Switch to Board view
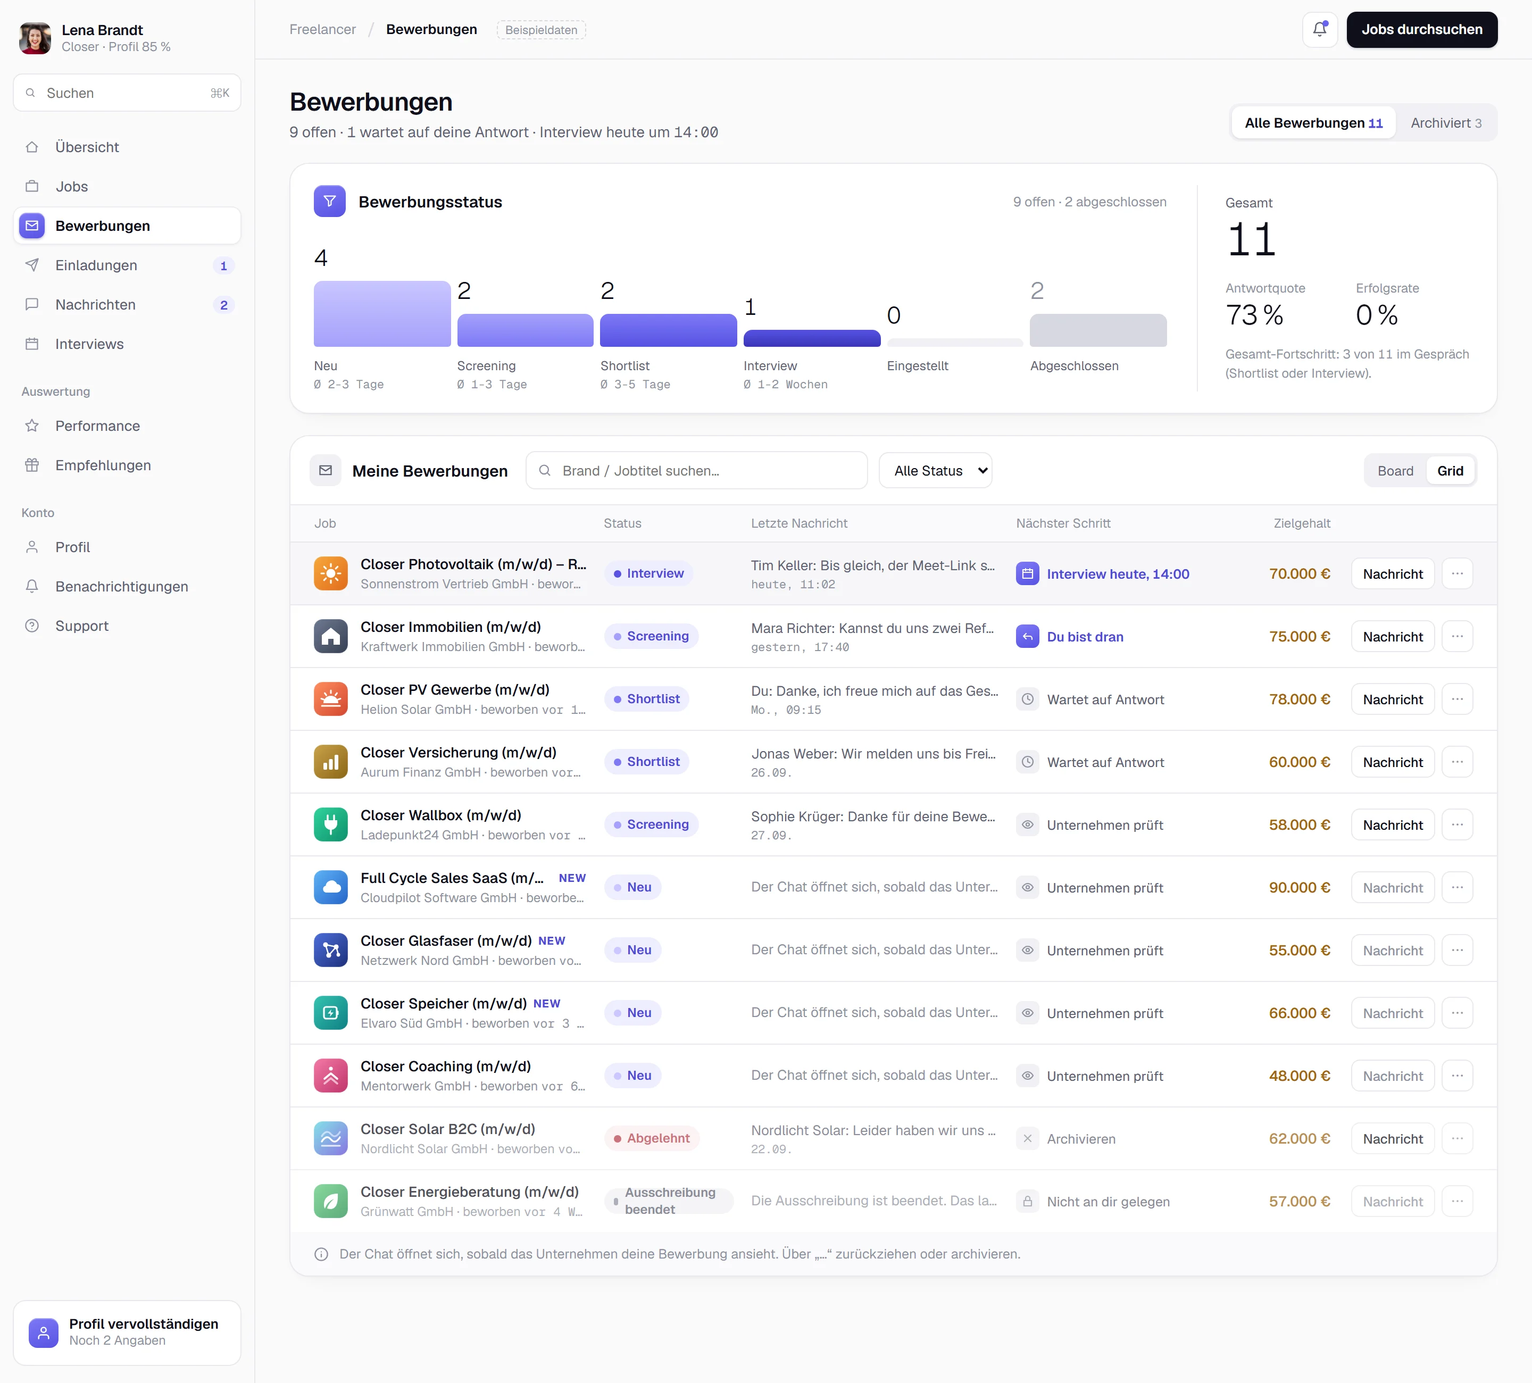The height and width of the screenshot is (1383, 1532). 1395,471
